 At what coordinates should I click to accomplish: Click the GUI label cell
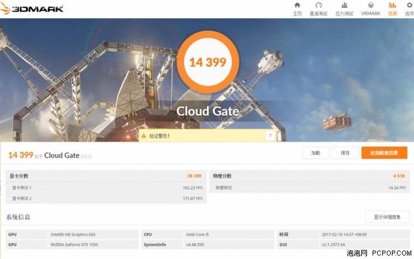click(298, 245)
